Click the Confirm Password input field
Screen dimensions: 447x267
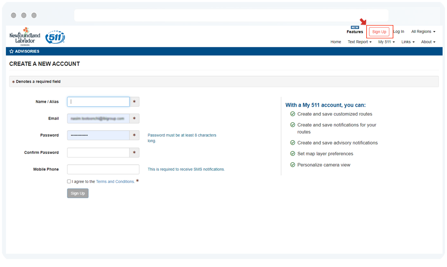coord(98,152)
